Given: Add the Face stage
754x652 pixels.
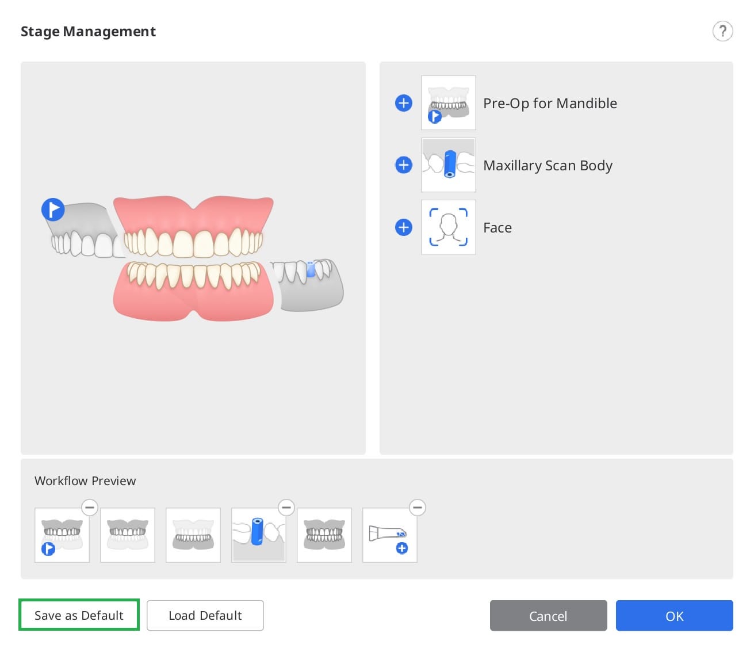Looking at the screenshot, I should click(404, 227).
